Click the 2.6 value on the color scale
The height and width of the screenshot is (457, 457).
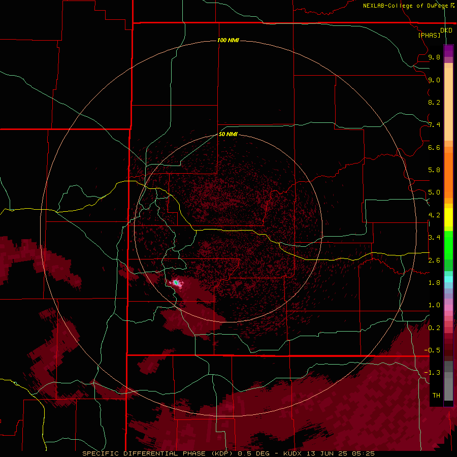click(x=434, y=260)
